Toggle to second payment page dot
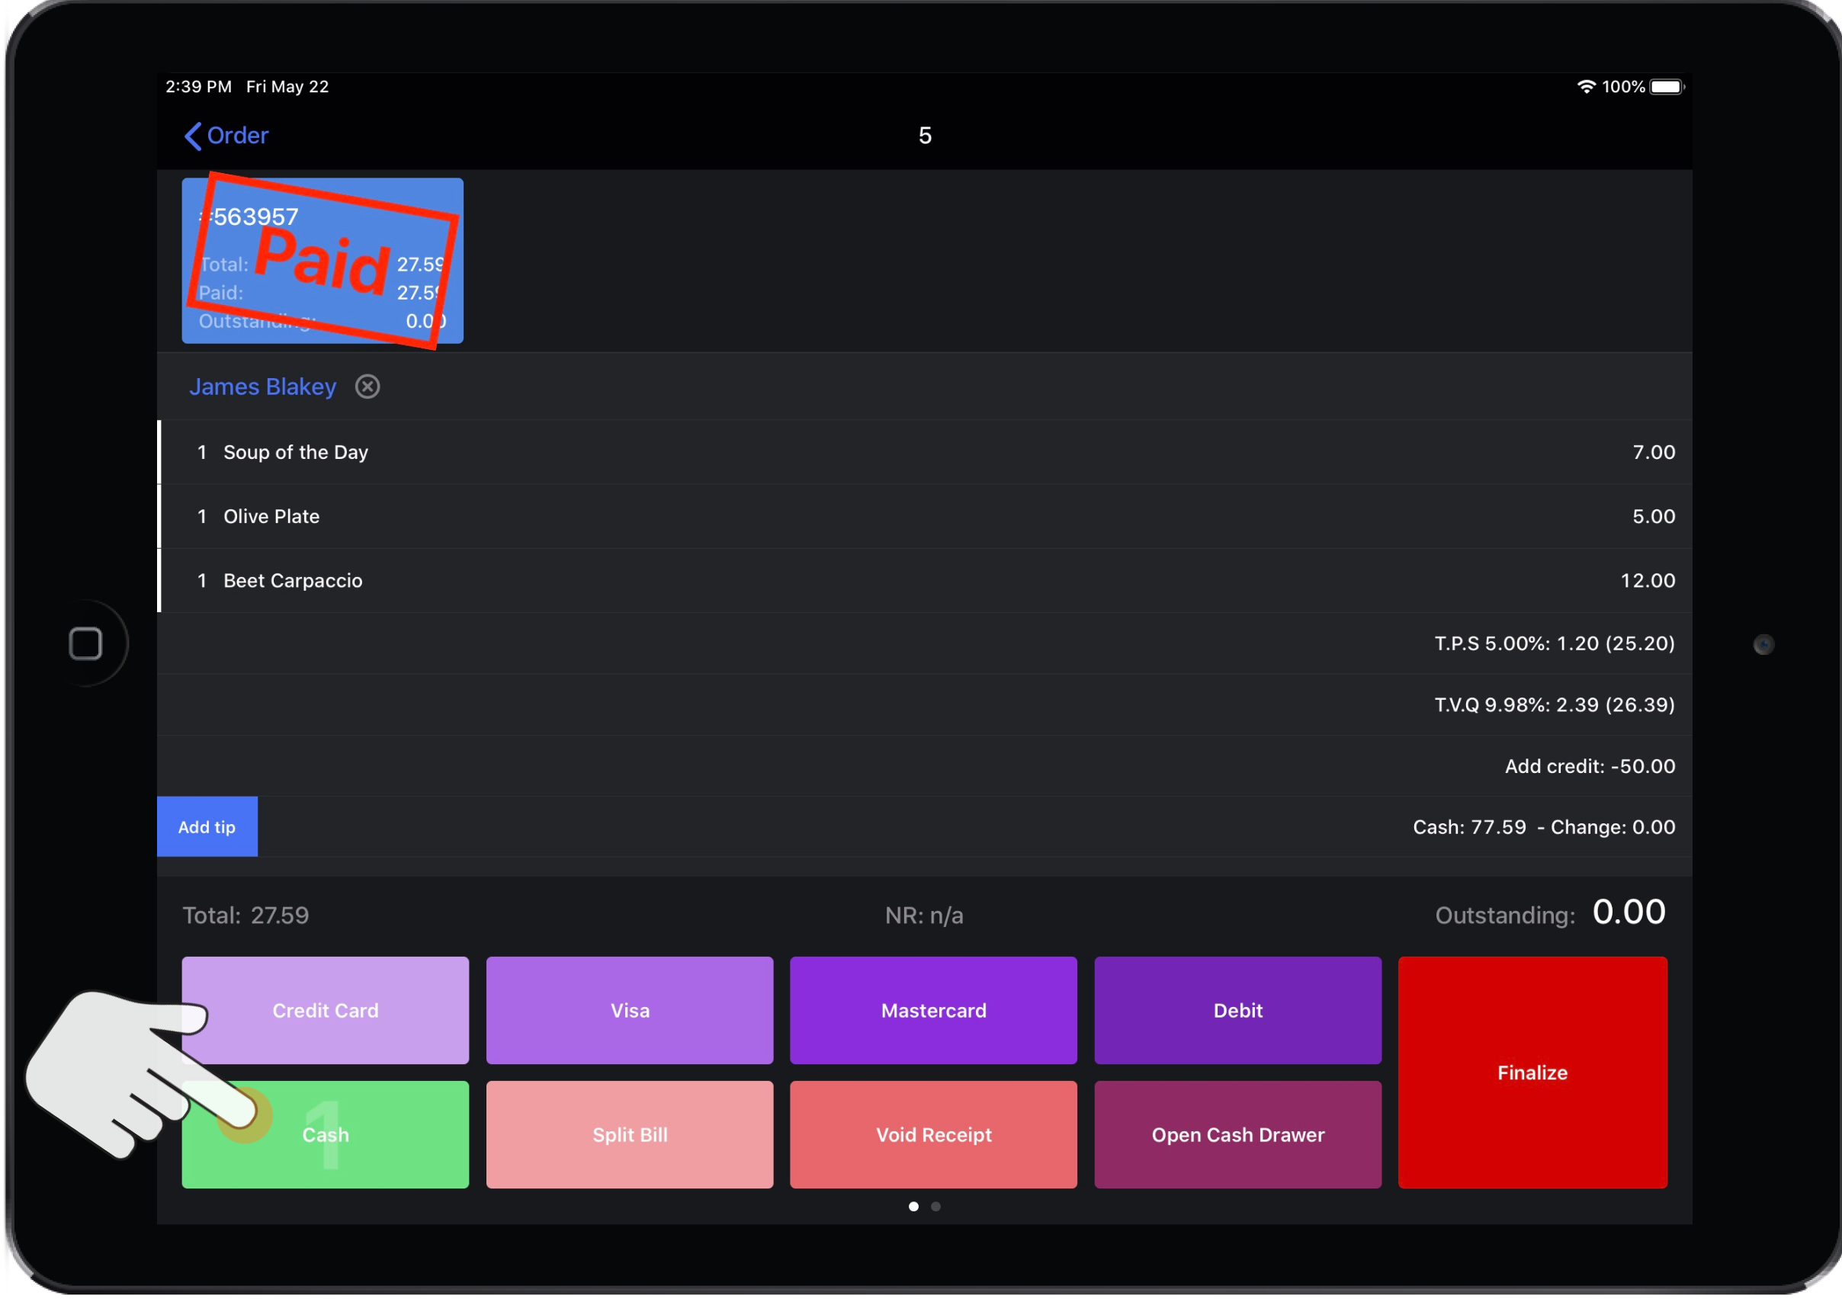 [x=935, y=1206]
